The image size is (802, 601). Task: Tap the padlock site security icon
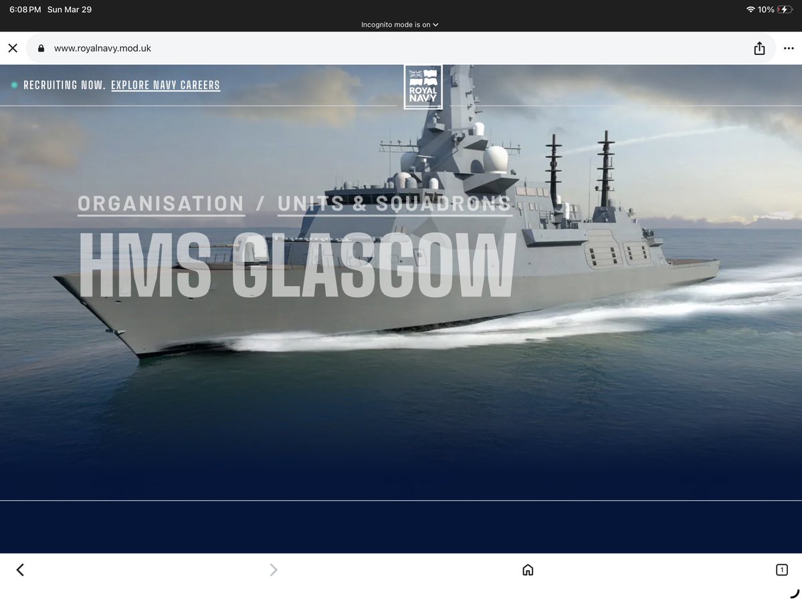[x=41, y=48]
